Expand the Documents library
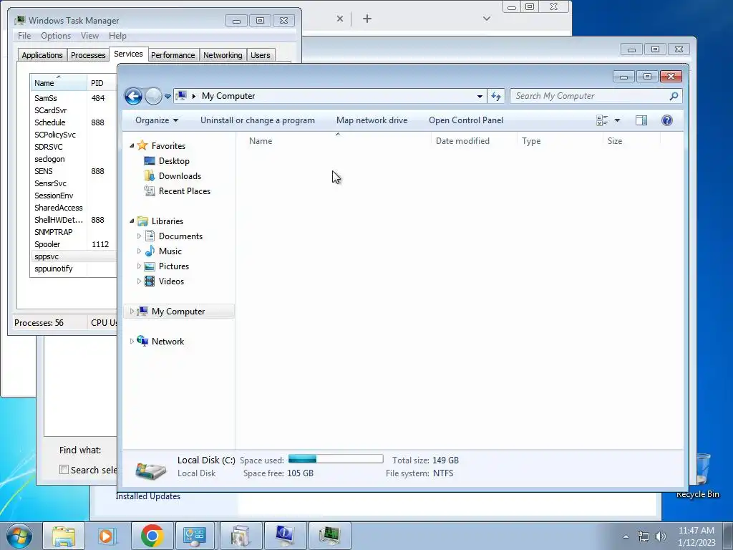 coord(139,236)
